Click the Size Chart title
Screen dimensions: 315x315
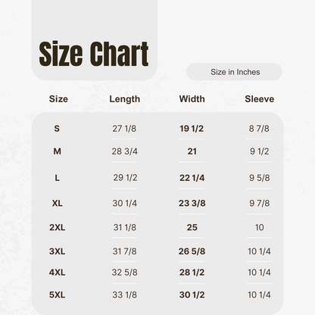94,54
